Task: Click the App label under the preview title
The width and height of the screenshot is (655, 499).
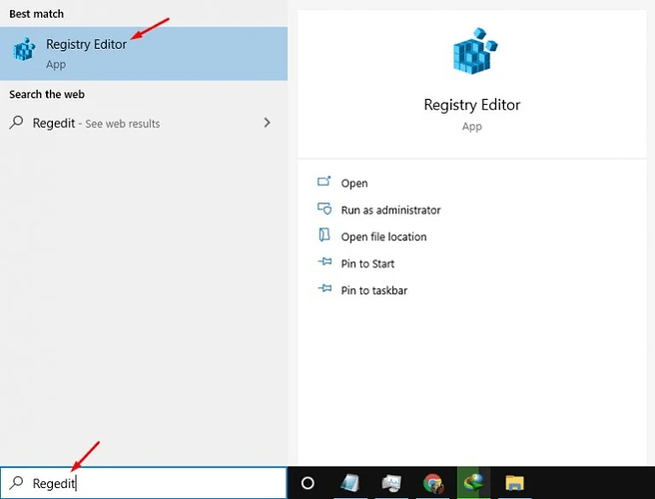Action: tap(472, 126)
